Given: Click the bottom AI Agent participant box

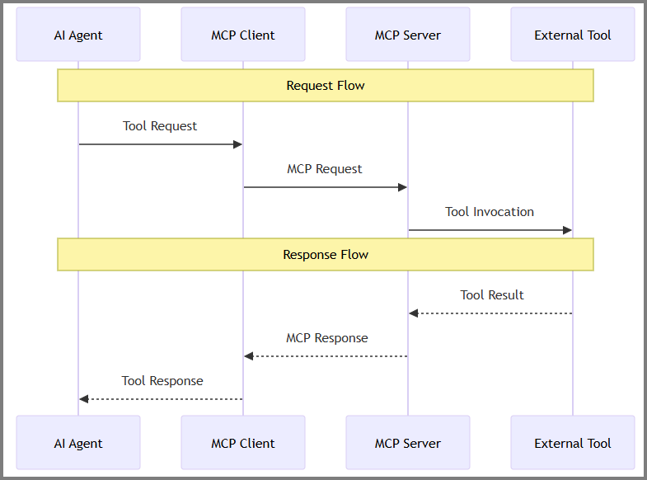Looking at the screenshot, I should click(78, 443).
